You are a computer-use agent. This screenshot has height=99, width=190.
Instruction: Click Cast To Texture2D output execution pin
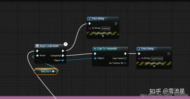pos(125,54)
